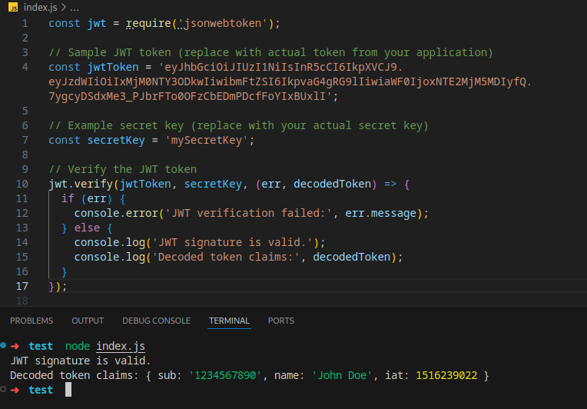This screenshot has width=587, height=409.
Task: Click line number 17 in gutter
Action: pos(22,286)
